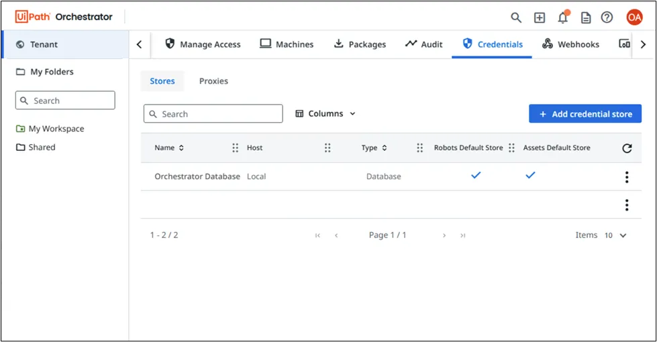Open more actions for Orchestrator Database row
The width and height of the screenshot is (657, 342).
[627, 177]
